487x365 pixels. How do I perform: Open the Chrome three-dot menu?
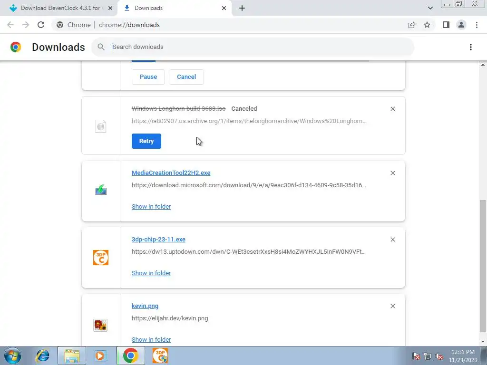(477, 25)
